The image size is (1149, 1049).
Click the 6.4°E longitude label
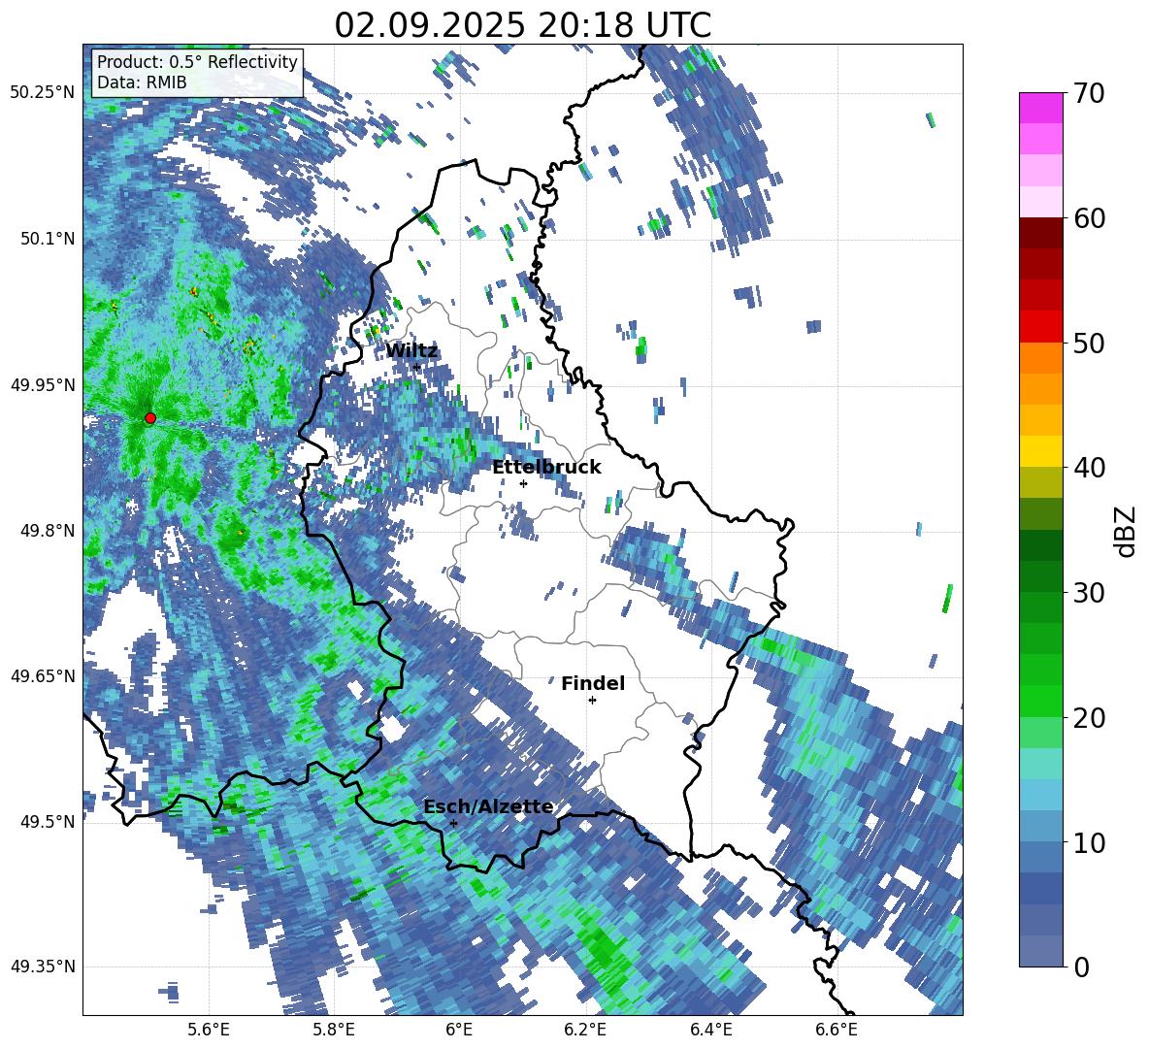coord(710,1030)
